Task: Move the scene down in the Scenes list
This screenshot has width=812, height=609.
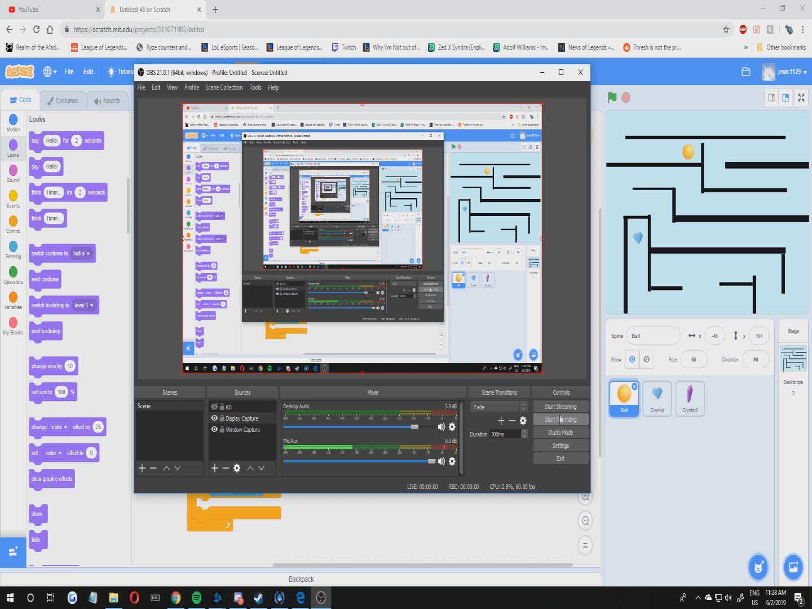Action: click(178, 468)
